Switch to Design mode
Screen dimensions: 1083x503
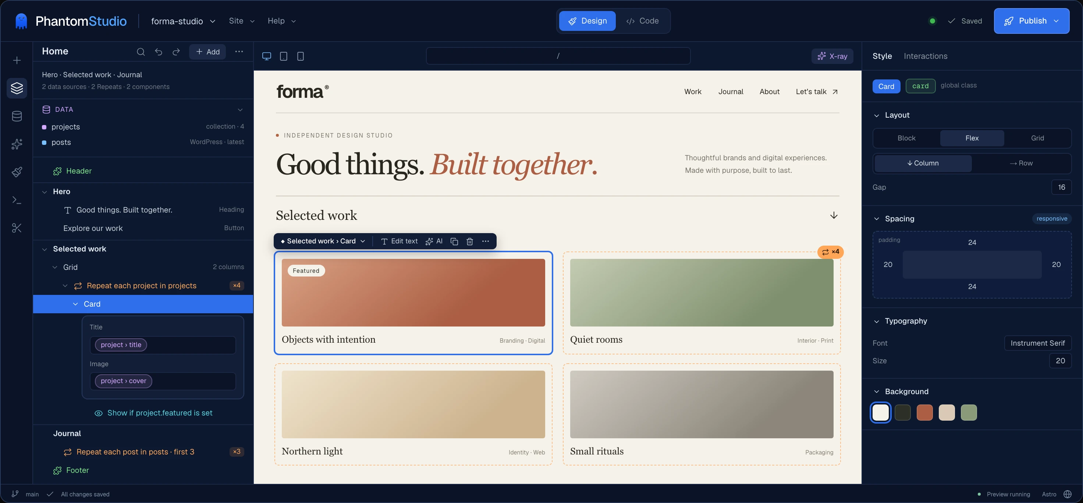pos(587,21)
